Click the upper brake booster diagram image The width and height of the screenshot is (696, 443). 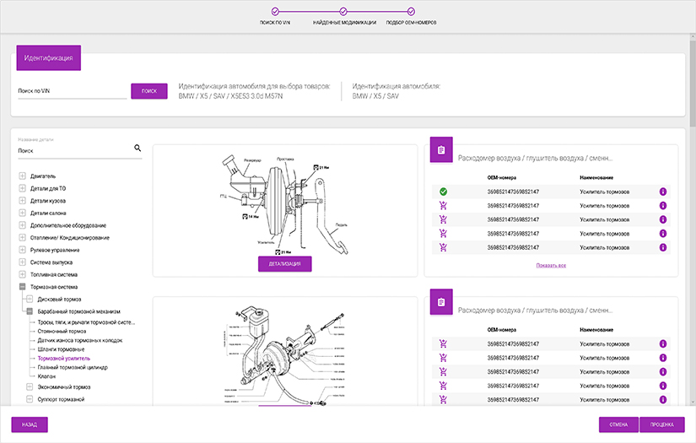(284, 204)
